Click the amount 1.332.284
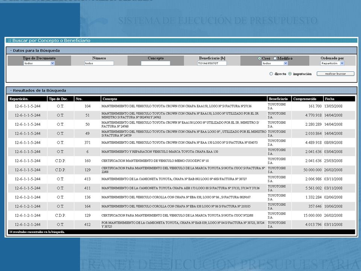Viewport: 361px width, 271px height. [x=313, y=197]
